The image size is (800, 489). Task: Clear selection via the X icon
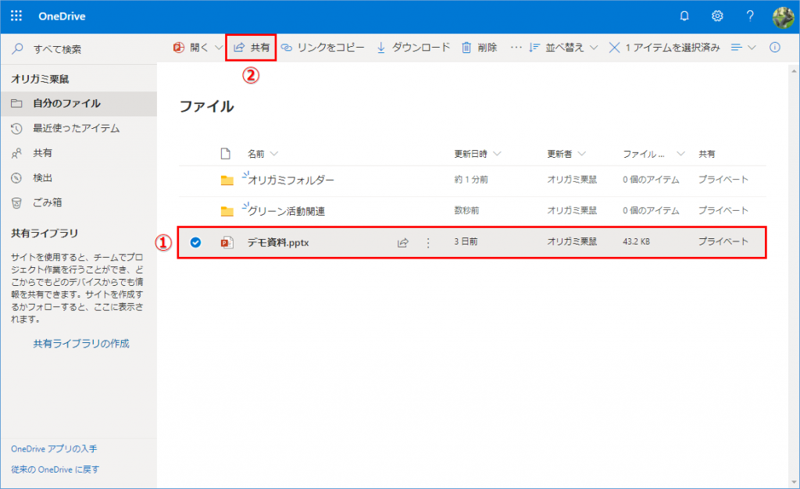point(614,48)
